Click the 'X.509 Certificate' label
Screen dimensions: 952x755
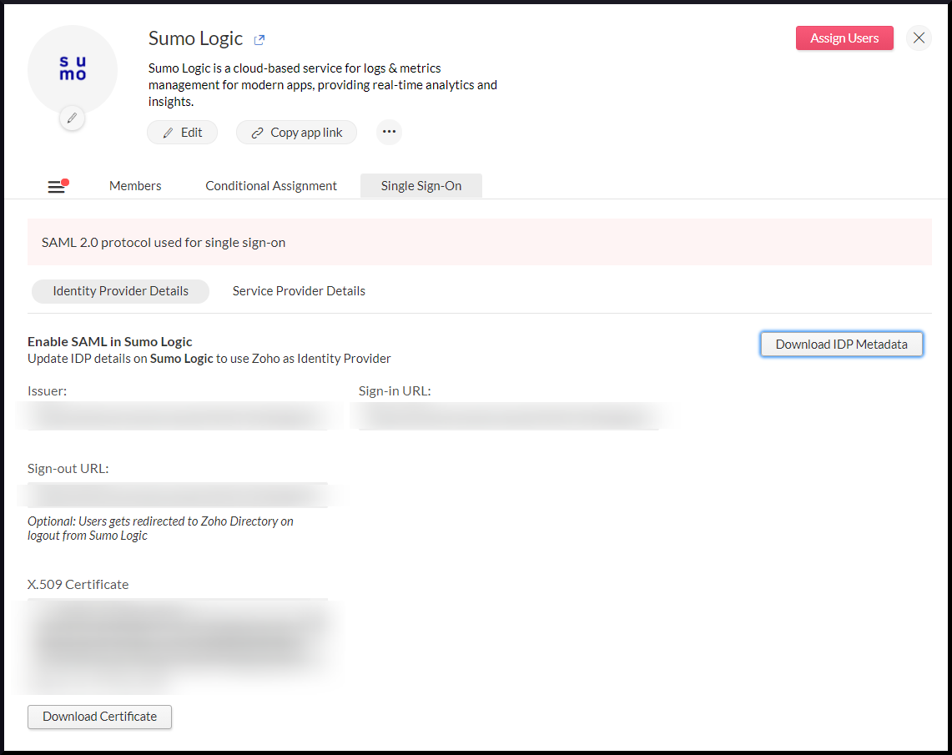(78, 585)
